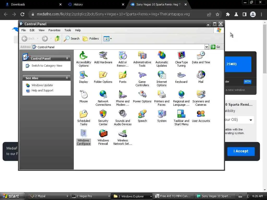Expand the Address bar dropdown
Viewport: 267px width, 200px height.
pyautogui.click(x=207, y=47)
